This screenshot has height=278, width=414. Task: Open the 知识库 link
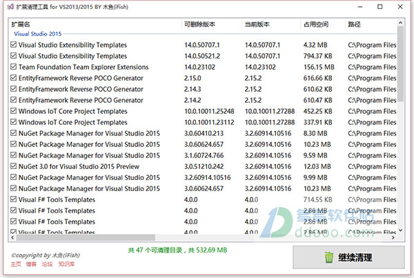point(66,264)
